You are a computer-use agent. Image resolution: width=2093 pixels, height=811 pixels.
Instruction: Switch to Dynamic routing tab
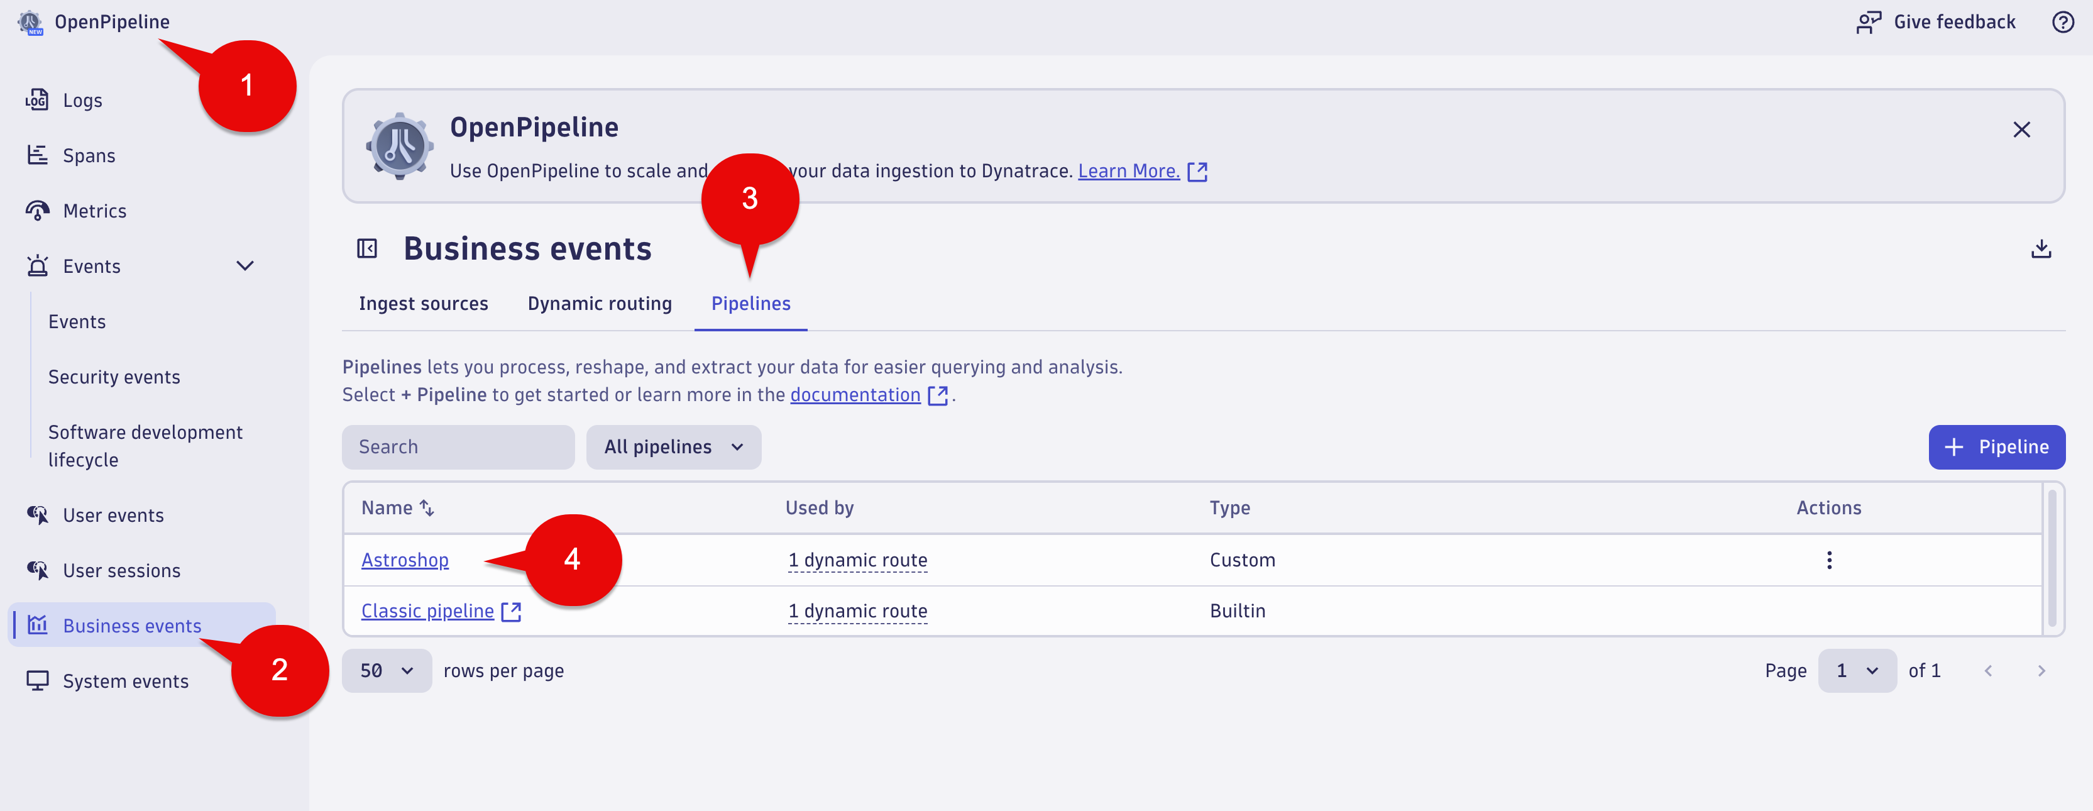pyautogui.click(x=600, y=304)
